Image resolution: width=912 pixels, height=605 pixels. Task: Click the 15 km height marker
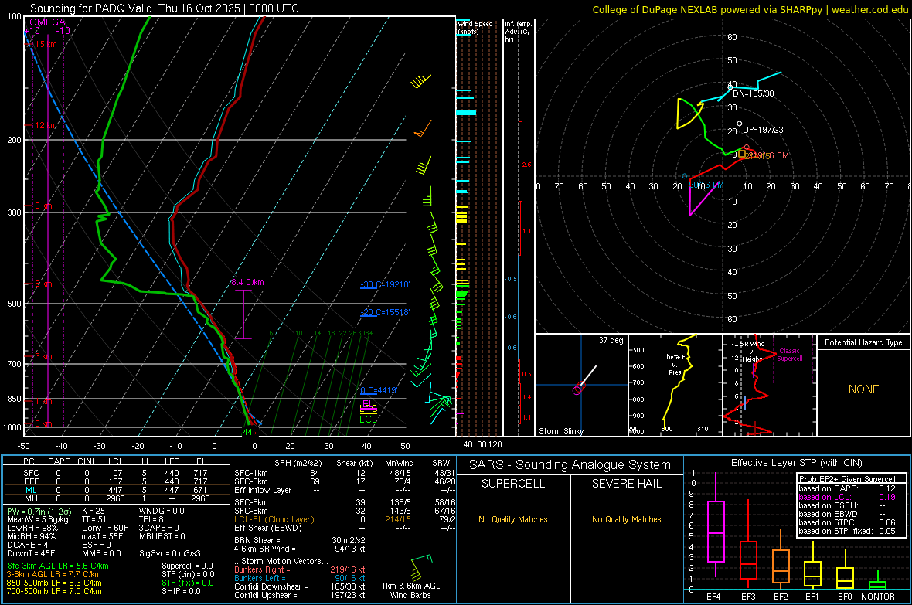(45, 44)
